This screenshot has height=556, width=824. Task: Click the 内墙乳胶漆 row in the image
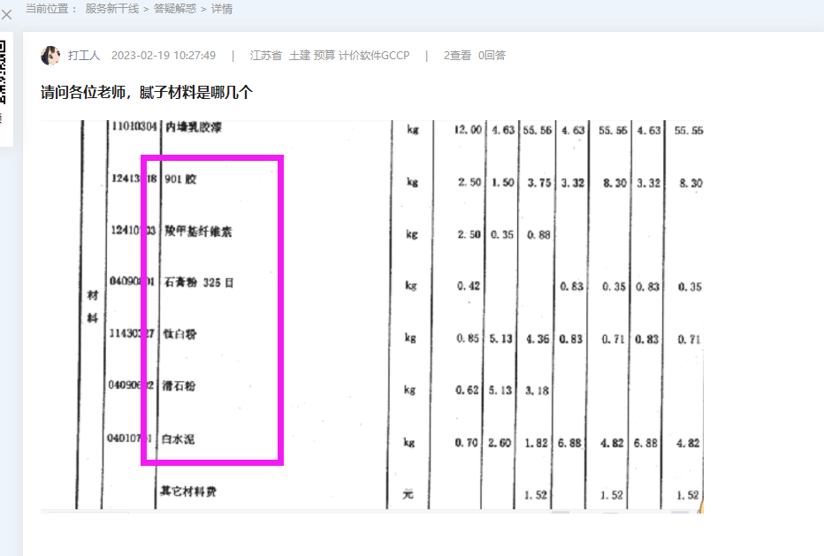pyautogui.click(x=194, y=127)
